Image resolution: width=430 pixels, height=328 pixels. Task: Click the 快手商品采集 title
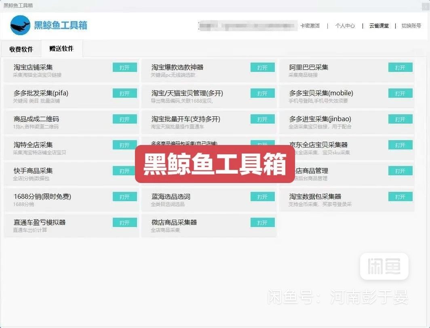pyautogui.click(x=33, y=171)
